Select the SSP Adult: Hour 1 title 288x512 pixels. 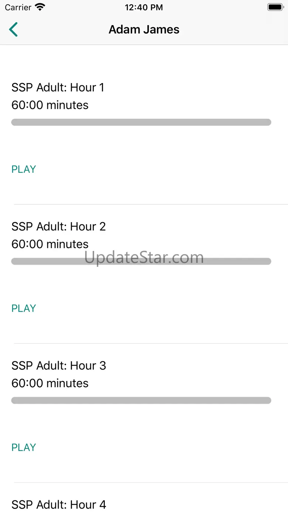pos(58,87)
